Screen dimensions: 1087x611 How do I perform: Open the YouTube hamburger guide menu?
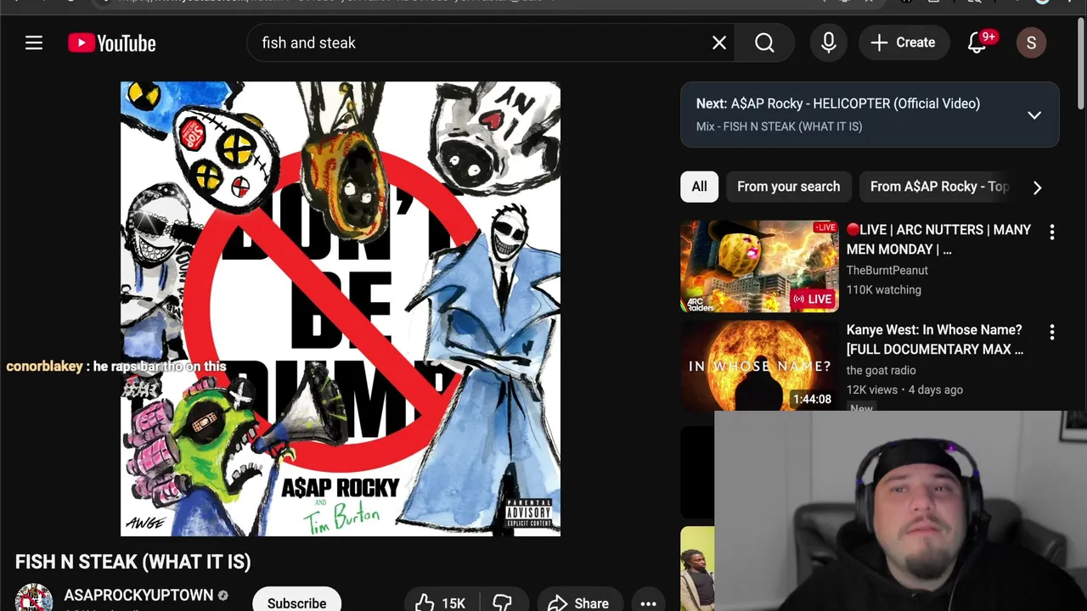click(x=34, y=42)
